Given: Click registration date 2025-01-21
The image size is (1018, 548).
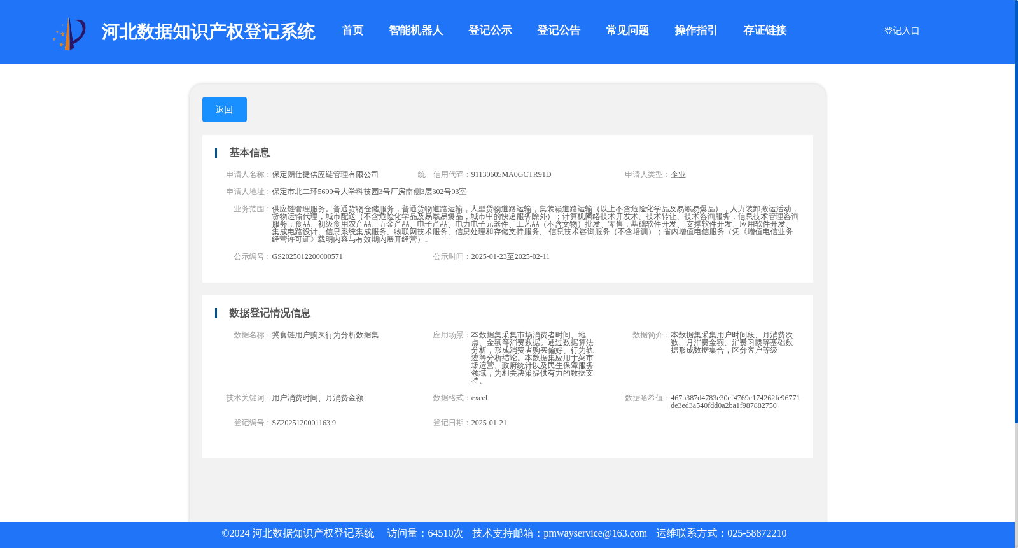Looking at the screenshot, I should [x=489, y=423].
